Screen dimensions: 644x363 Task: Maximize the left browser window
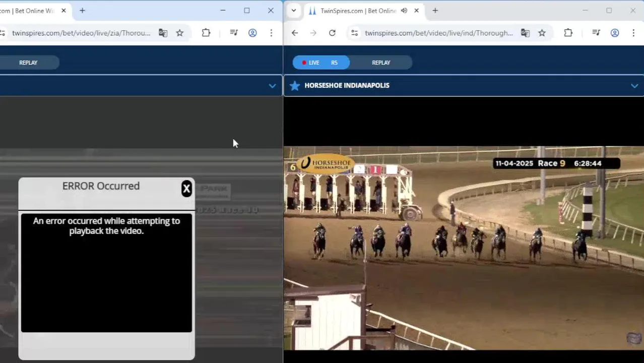tap(247, 11)
